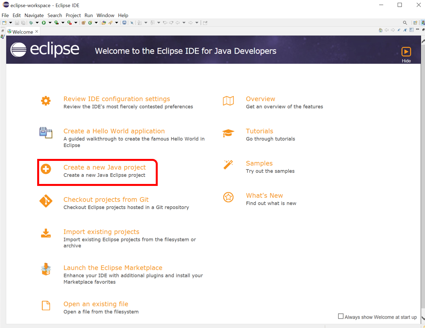Open the Project menu

point(73,15)
